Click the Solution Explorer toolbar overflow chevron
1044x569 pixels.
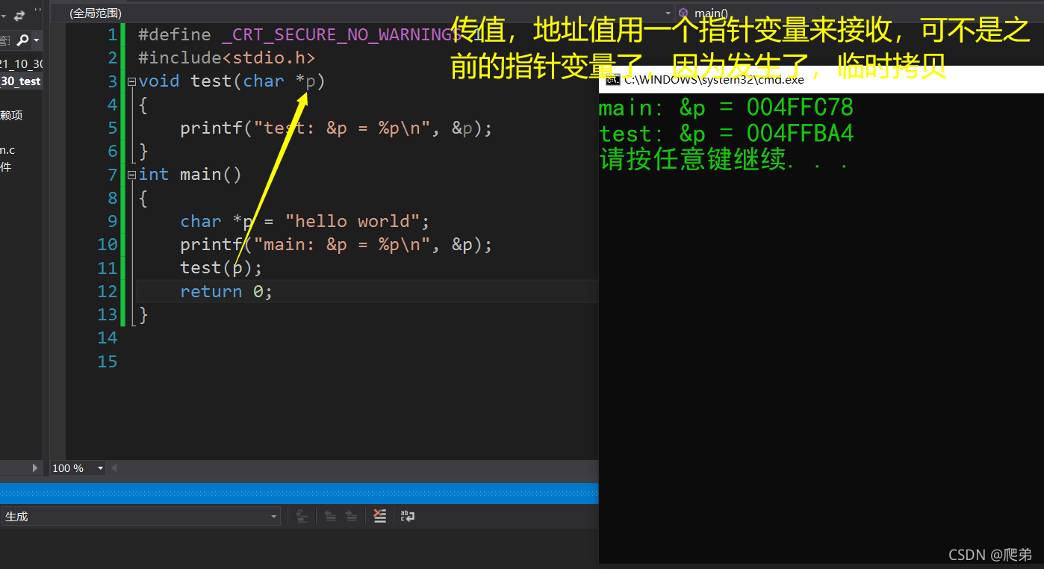pos(38,10)
